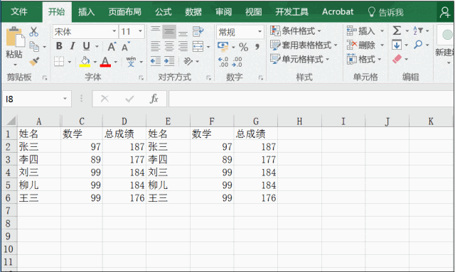Increase indent
Viewport: 455px width, 272px height.
coord(169,61)
